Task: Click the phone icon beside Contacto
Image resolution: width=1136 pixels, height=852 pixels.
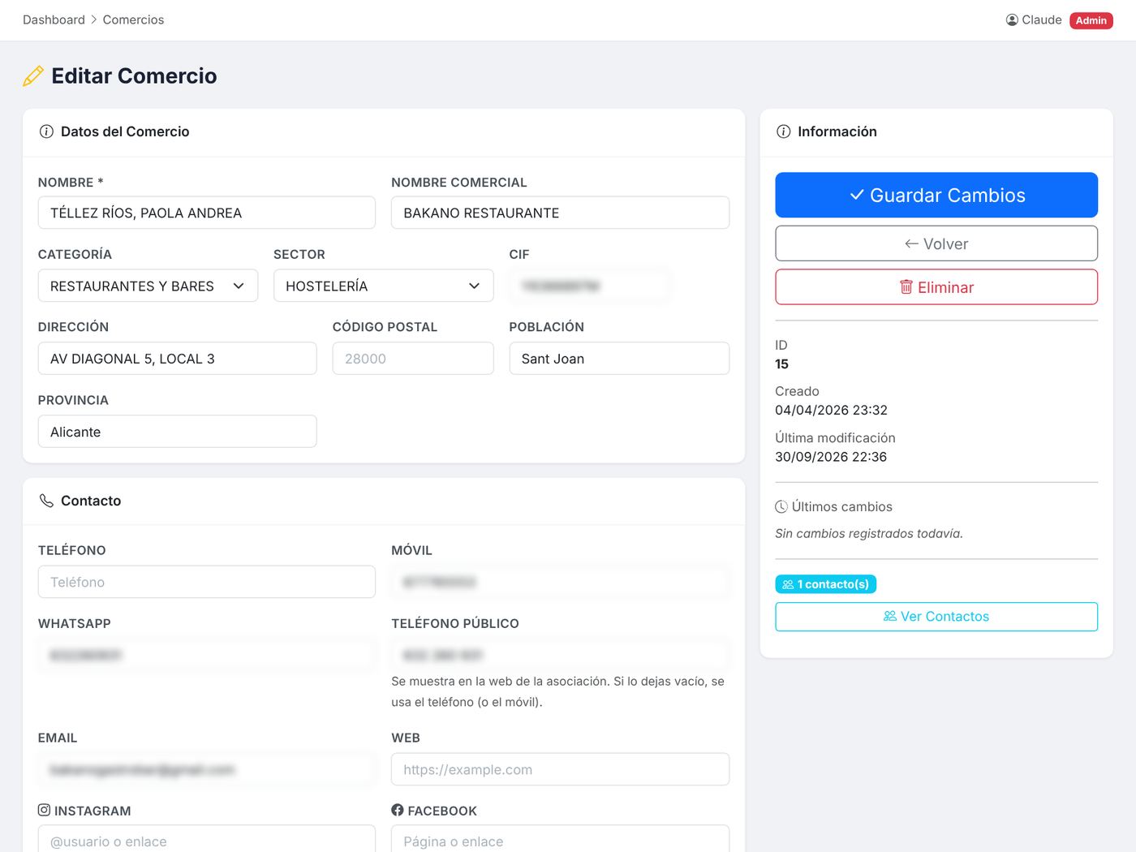Action: 46,501
